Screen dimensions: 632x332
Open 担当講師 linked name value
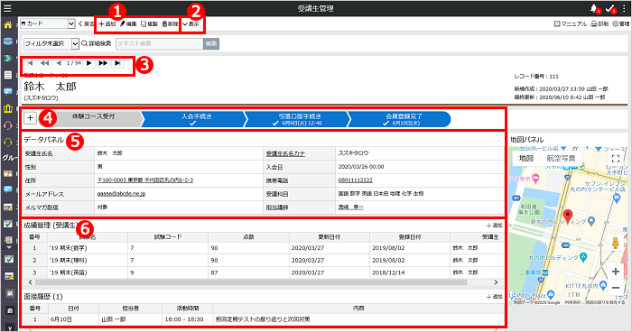click(350, 207)
